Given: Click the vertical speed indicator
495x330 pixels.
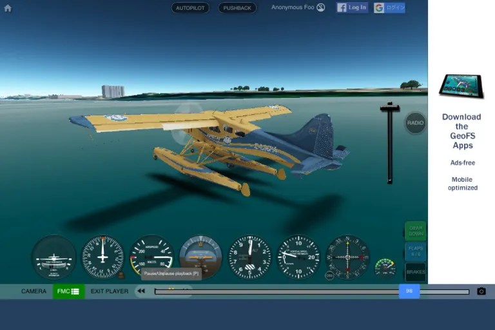Looking at the screenshot, I should (298, 257).
